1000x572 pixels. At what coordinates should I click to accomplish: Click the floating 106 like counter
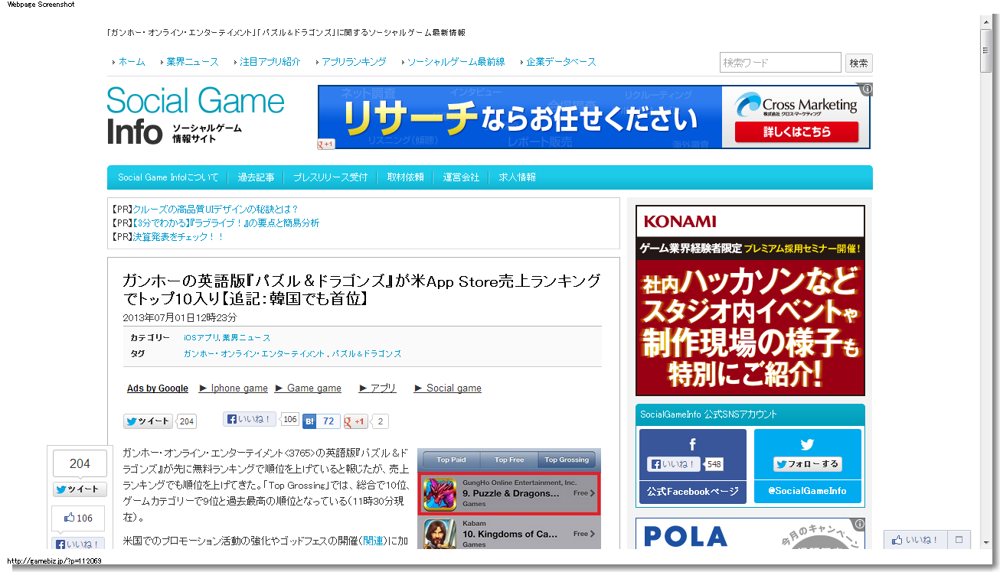click(x=79, y=518)
